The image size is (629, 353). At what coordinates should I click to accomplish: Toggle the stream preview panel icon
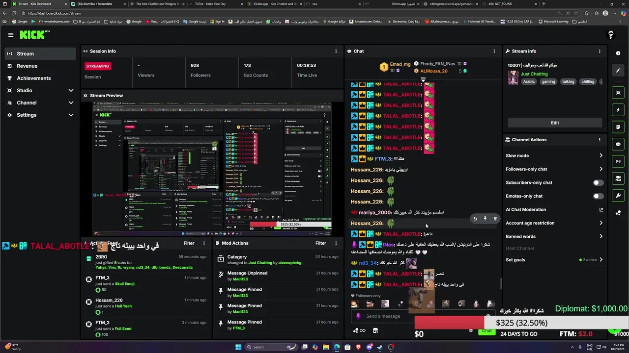pyautogui.click(x=618, y=93)
